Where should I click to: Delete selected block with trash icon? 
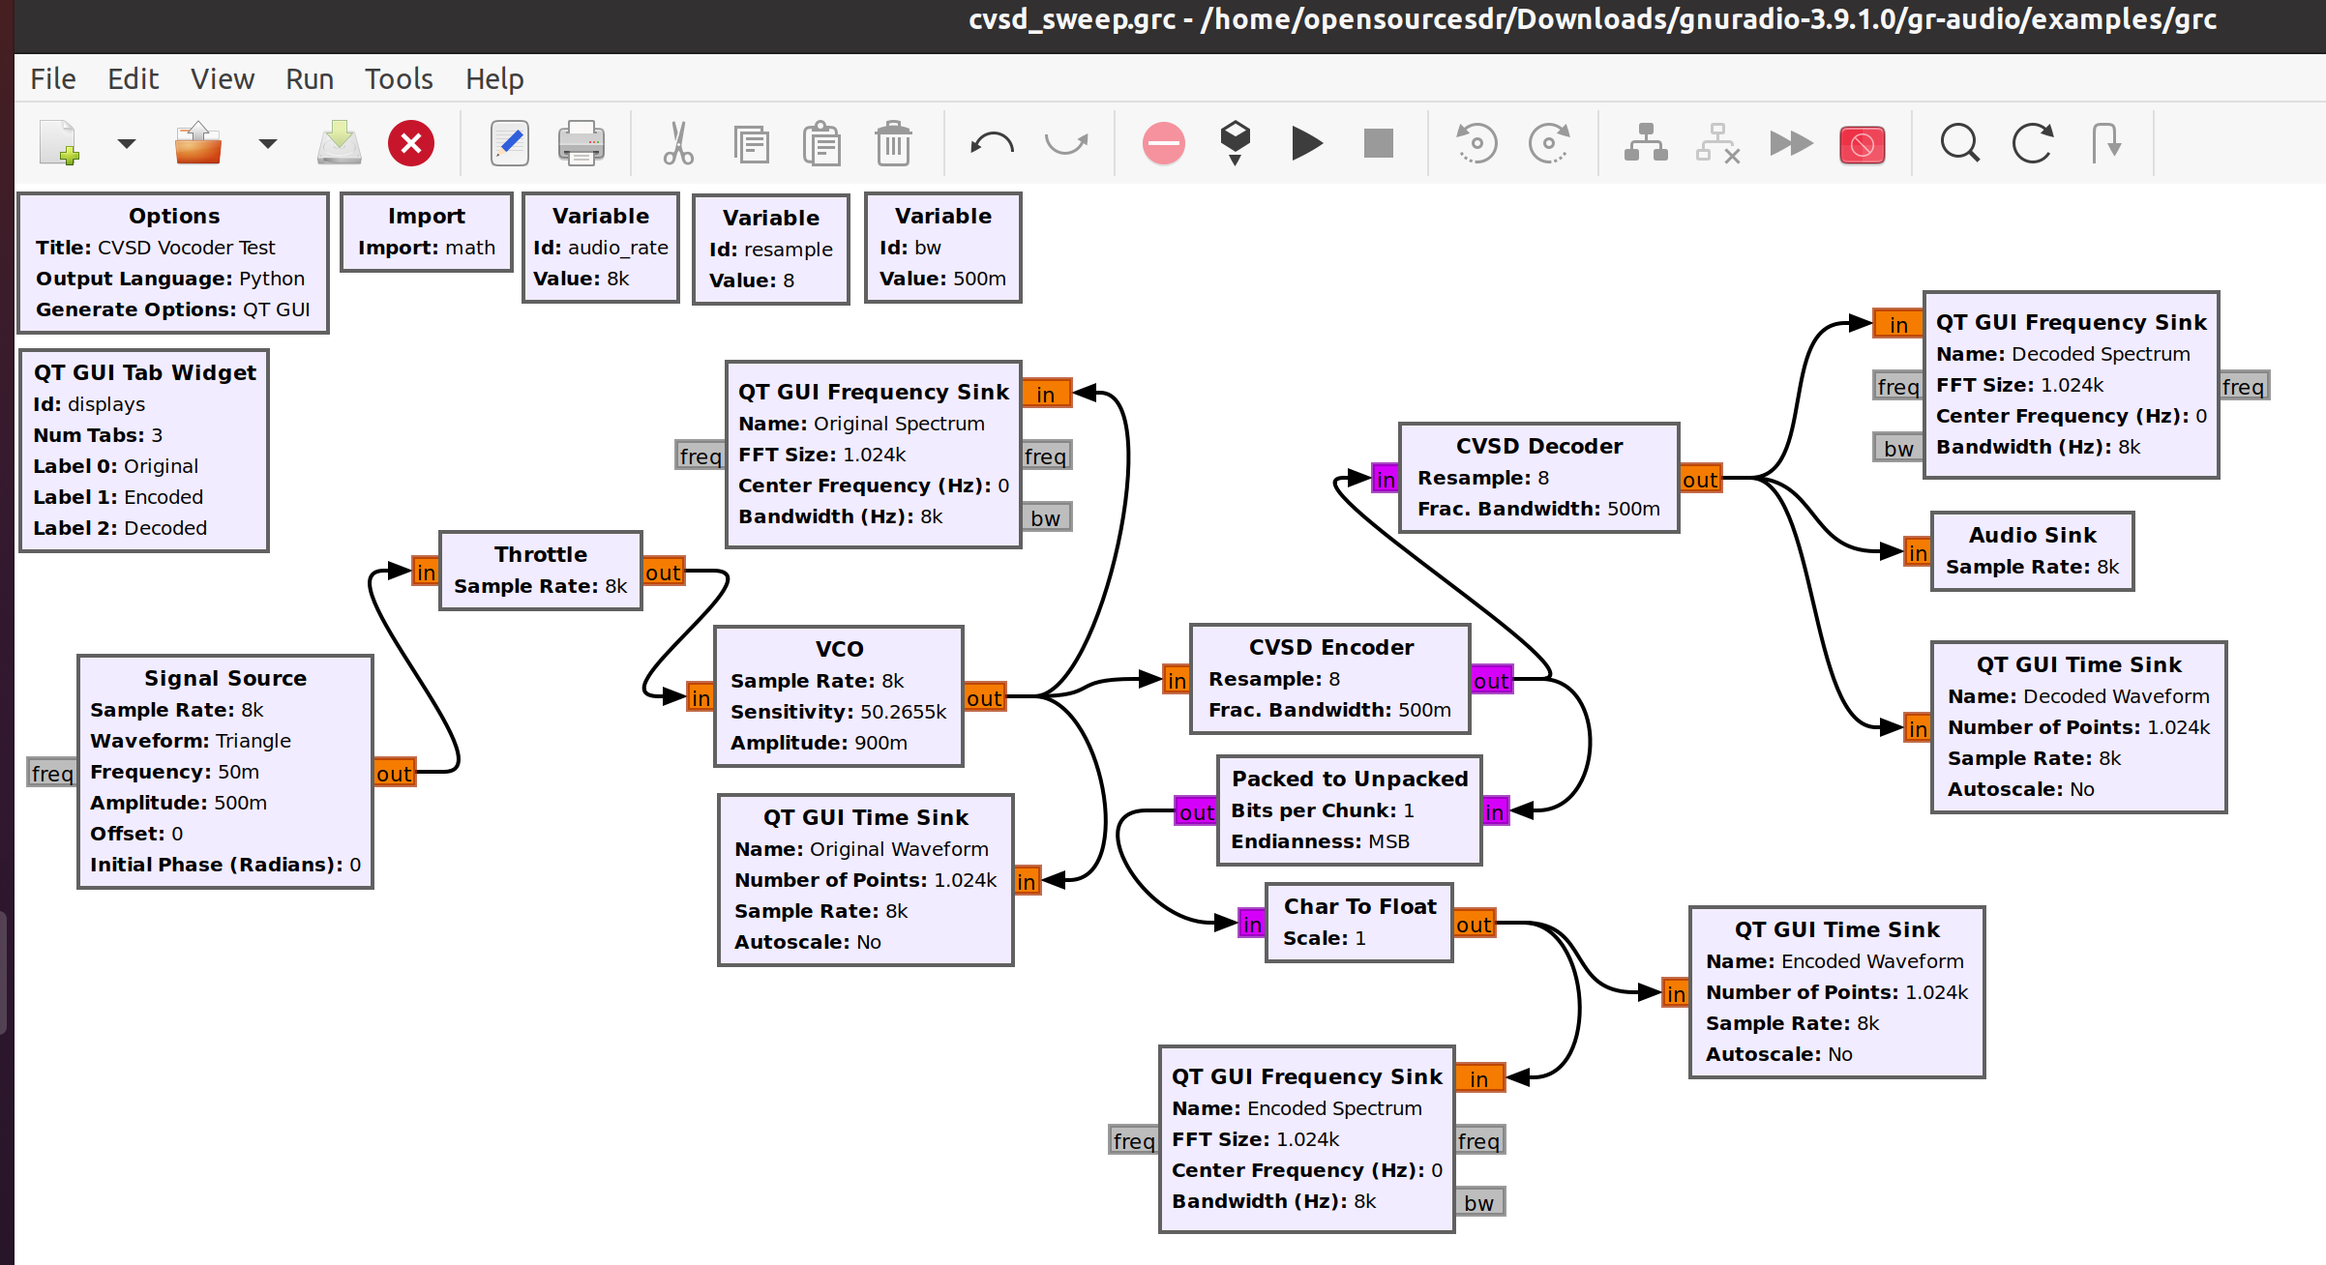click(x=893, y=144)
